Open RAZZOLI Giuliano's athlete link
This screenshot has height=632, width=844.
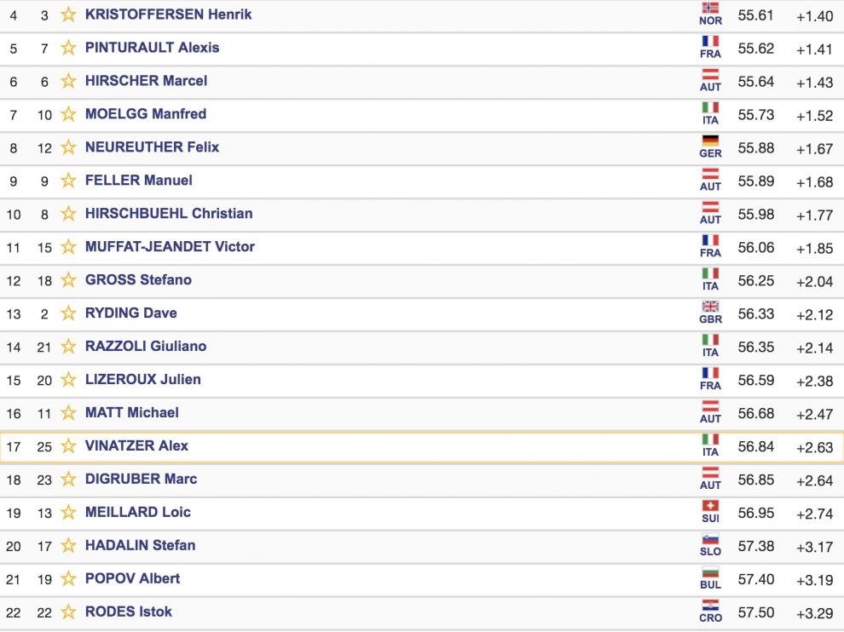pyautogui.click(x=146, y=347)
